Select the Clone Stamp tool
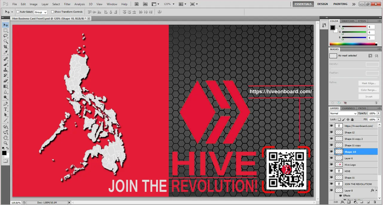Screen dimensions: 383x205 pos(6,70)
